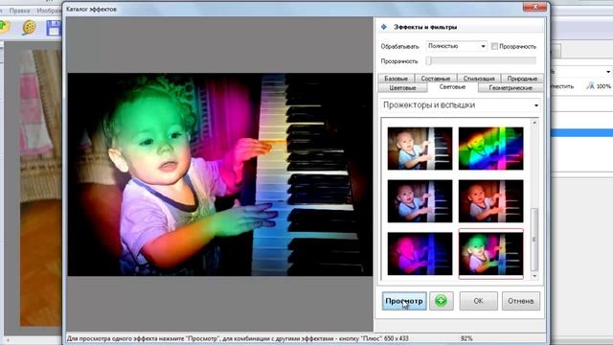Open the Природные tab

[522, 79]
